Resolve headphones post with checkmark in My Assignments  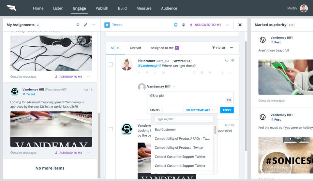point(88,77)
